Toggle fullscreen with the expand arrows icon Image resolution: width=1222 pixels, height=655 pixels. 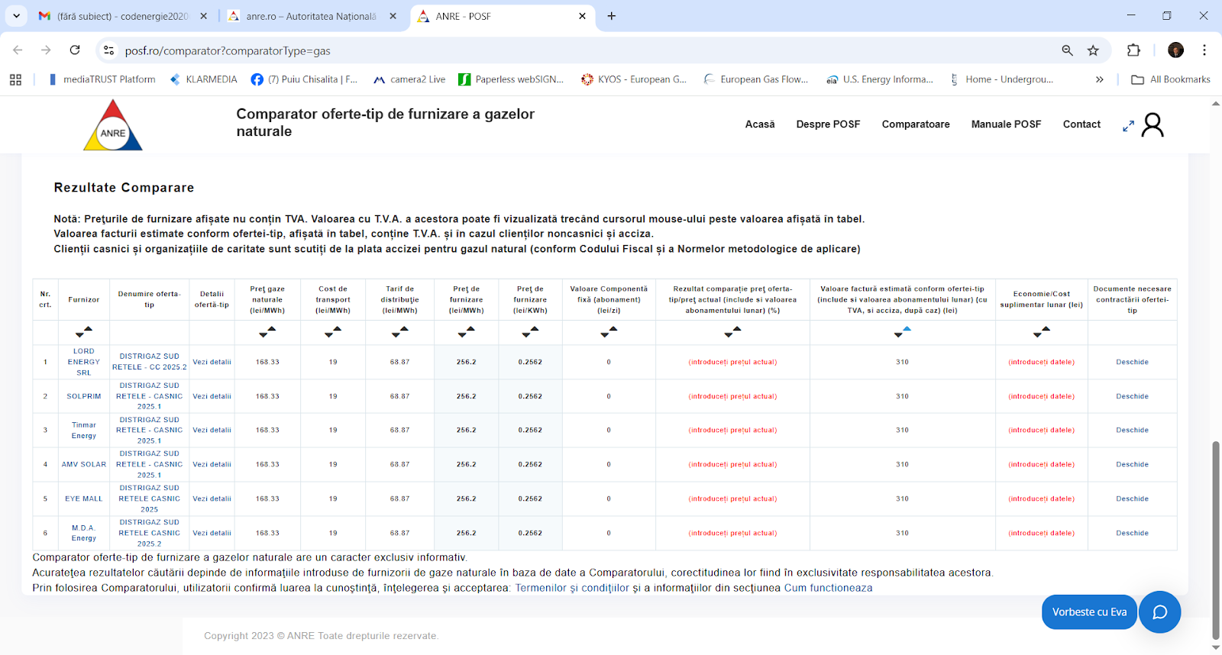pyautogui.click(x=1128, y=126)
